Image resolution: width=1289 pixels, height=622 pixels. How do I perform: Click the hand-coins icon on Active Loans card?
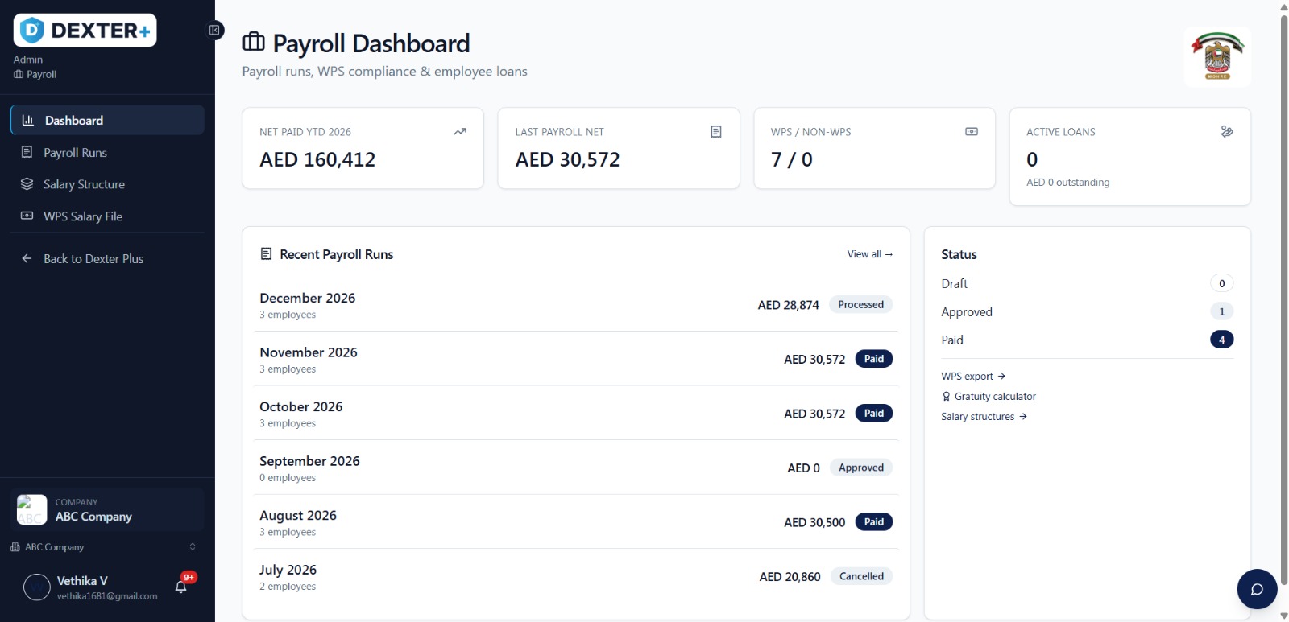1227,132
